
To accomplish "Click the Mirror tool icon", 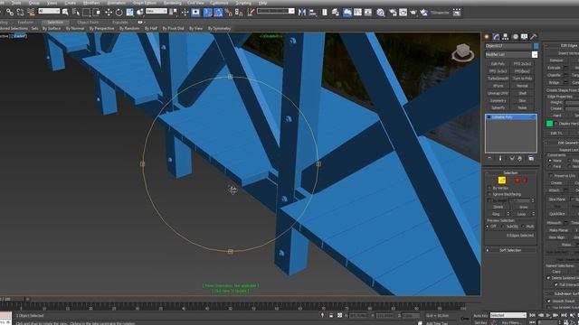I will click(x=302, y=12).
